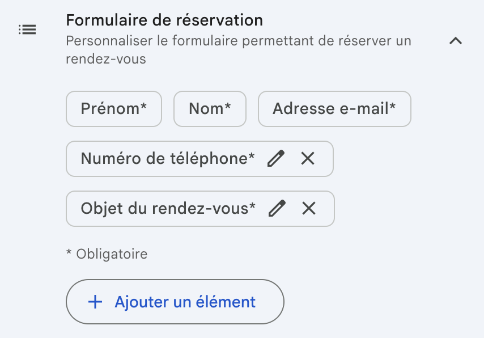The image size is (484, 338).
Task: Click the list icon beside Formulaire de réservation
Action: (27, 29)
